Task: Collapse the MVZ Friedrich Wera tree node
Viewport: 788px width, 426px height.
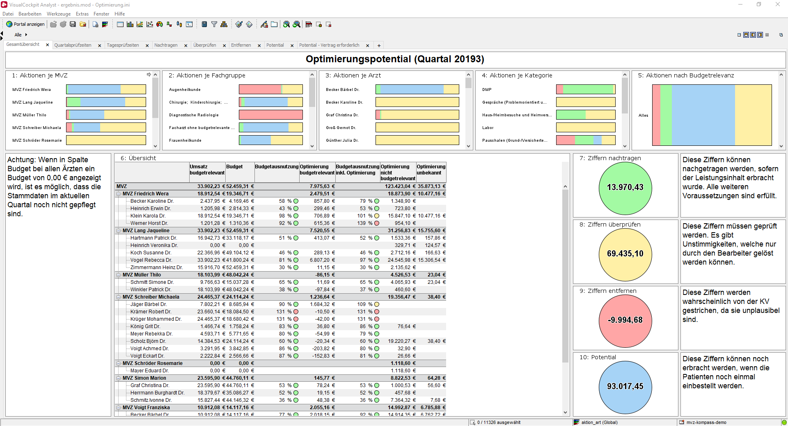Action: 119,194
